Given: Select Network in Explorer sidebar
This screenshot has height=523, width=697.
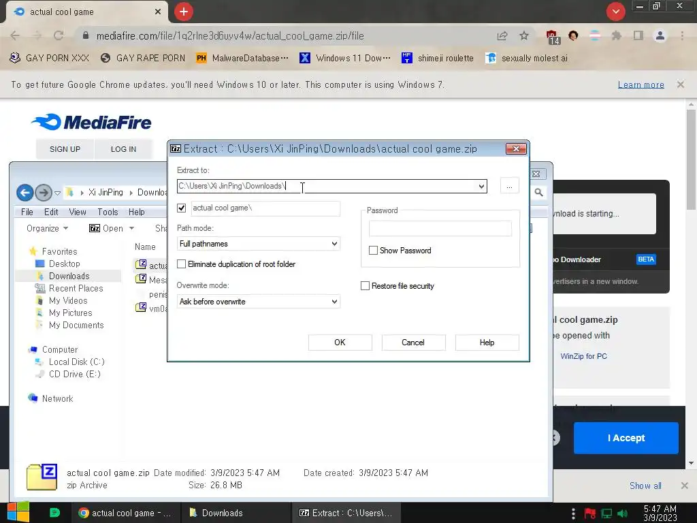Looking at the screenshot, I should (57, 398).
